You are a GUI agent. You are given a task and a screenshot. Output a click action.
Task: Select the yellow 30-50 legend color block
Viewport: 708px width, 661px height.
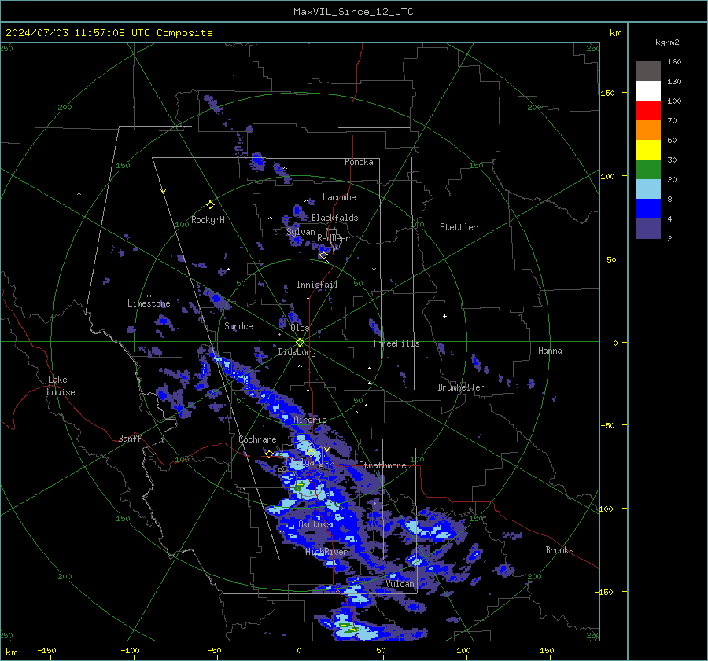[648, 150]
